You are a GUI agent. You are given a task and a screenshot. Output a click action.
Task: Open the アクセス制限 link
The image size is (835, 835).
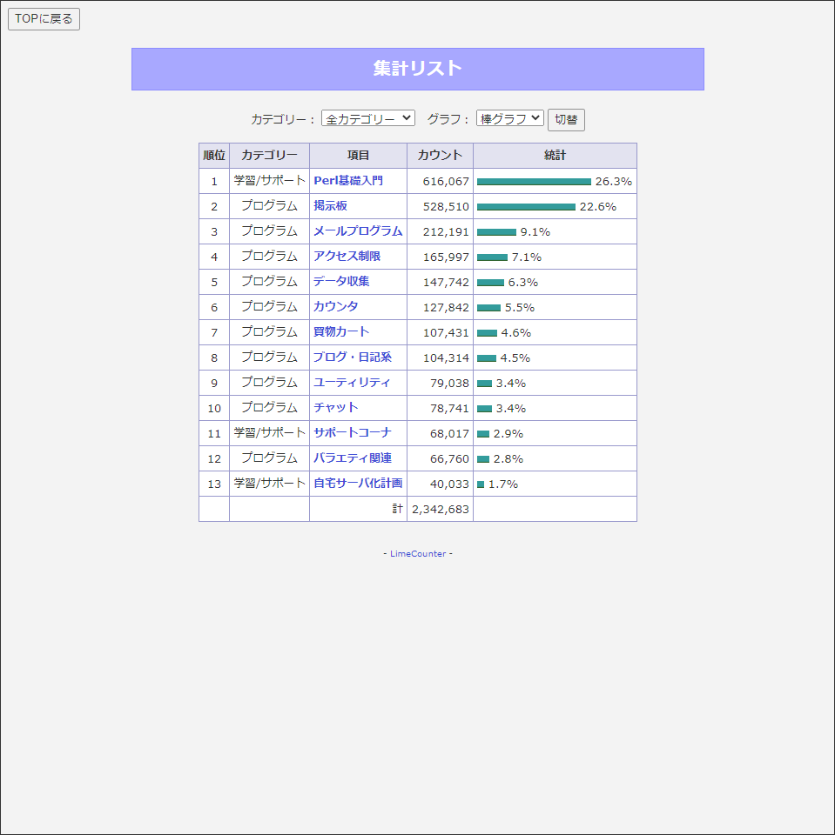coord(347,257)
